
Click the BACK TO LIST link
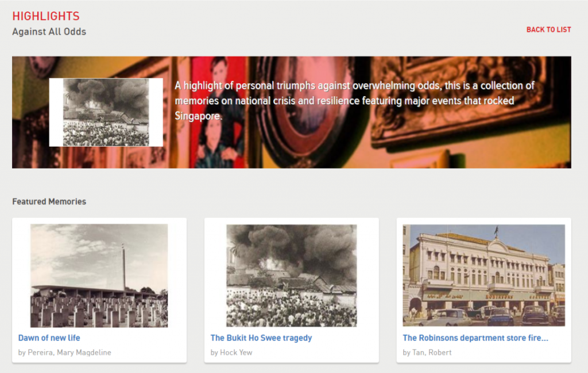pos(548,30)
